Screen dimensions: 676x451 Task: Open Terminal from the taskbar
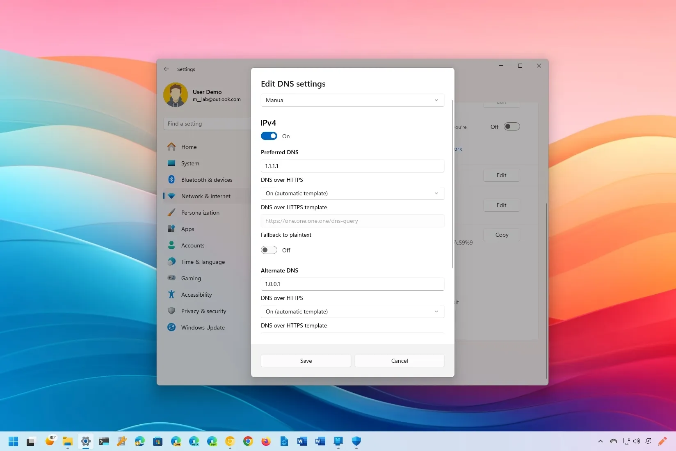[x=104, y=441]
